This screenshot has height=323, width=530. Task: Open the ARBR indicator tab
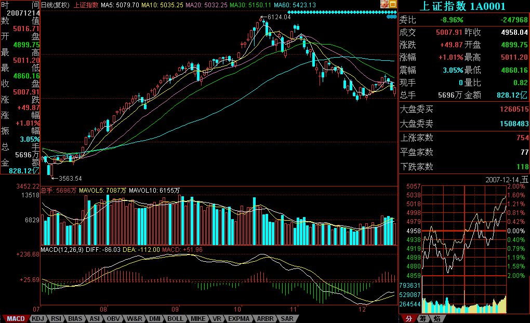[x=264, y=318]
